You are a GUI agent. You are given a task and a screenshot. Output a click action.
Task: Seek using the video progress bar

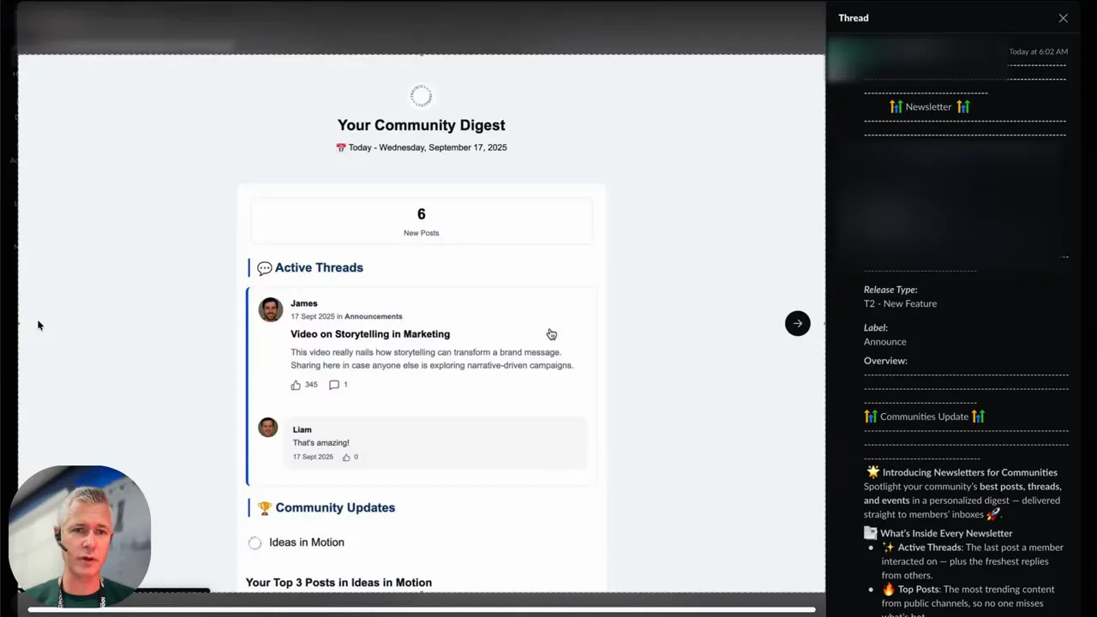pyautogui.click(x=421, y=610)
